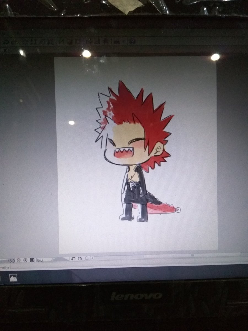The width and height of the screenshot is (248, 331).
Task: Reset canvas rotation with the dotted circle icon
Action: point(87,258)
